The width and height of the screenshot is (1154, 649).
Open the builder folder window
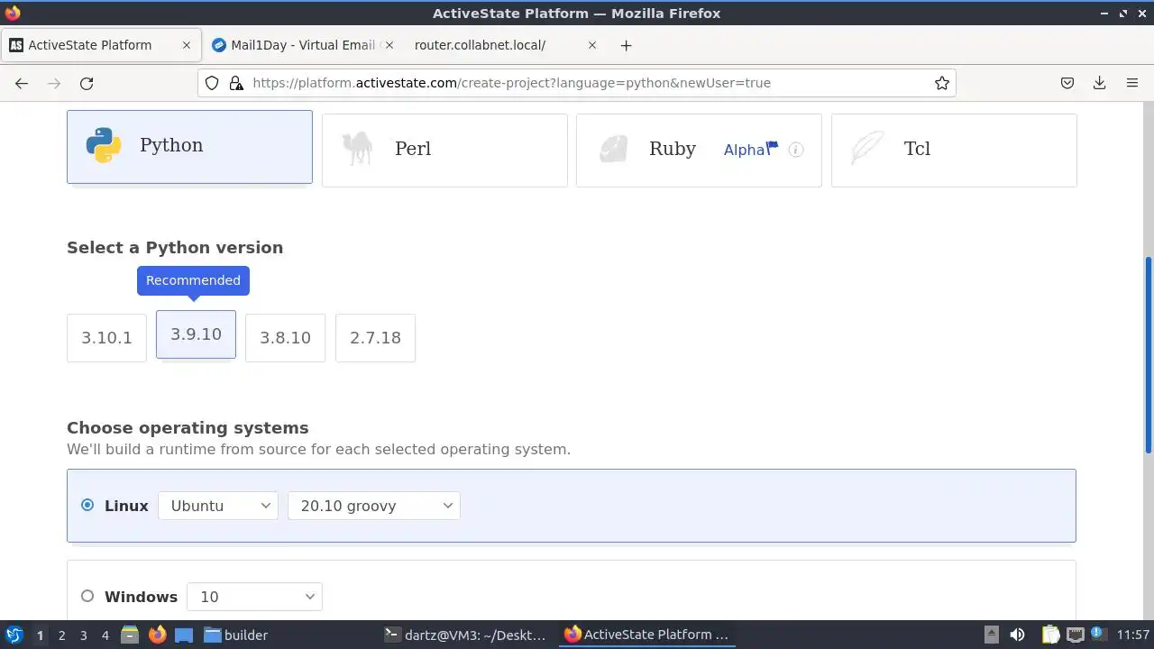tap(236, 635)
